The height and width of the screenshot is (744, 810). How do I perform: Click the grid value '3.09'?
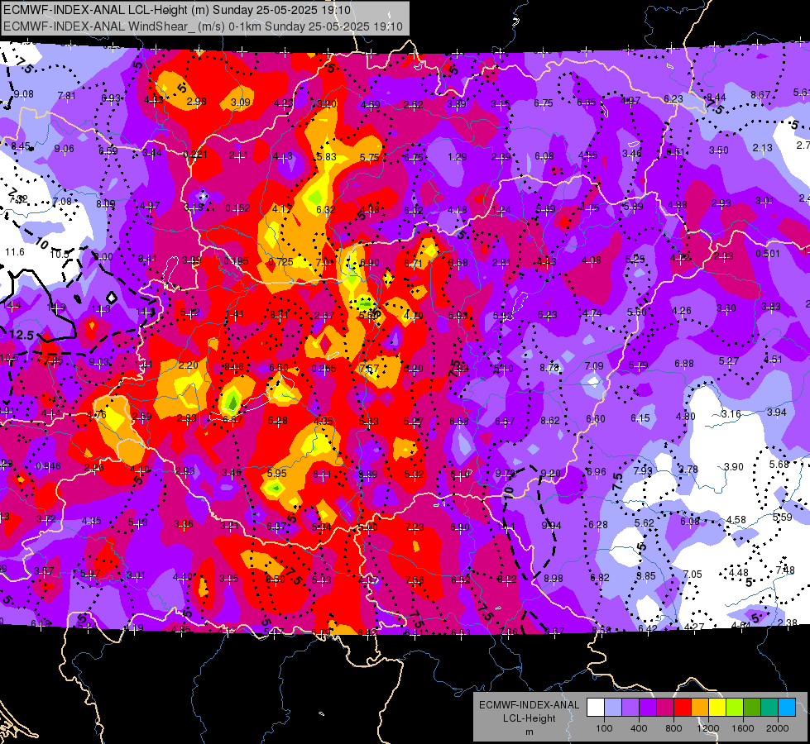240,103
